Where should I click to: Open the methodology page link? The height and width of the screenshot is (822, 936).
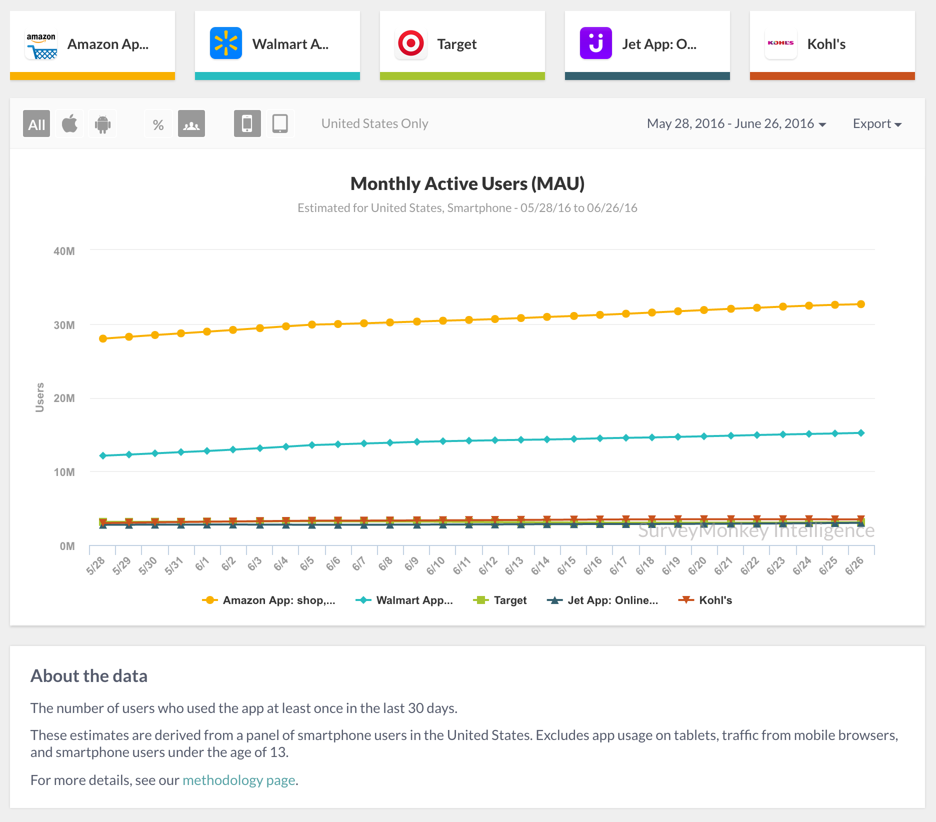(x=238, y=780)
